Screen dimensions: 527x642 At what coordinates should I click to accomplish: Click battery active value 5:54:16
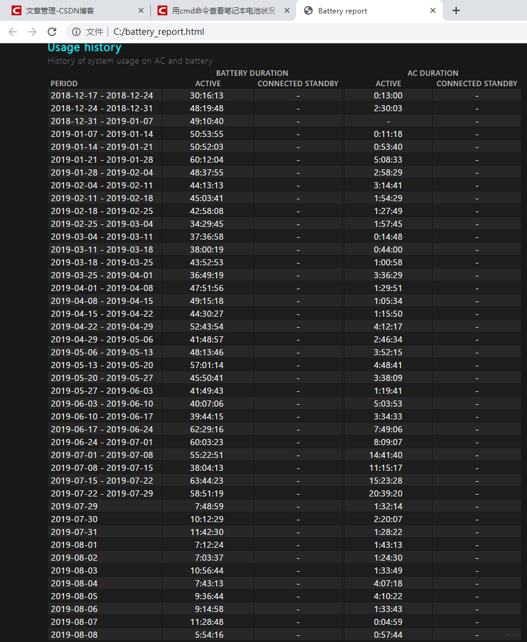pyautogui.click(x=209, y=635)
